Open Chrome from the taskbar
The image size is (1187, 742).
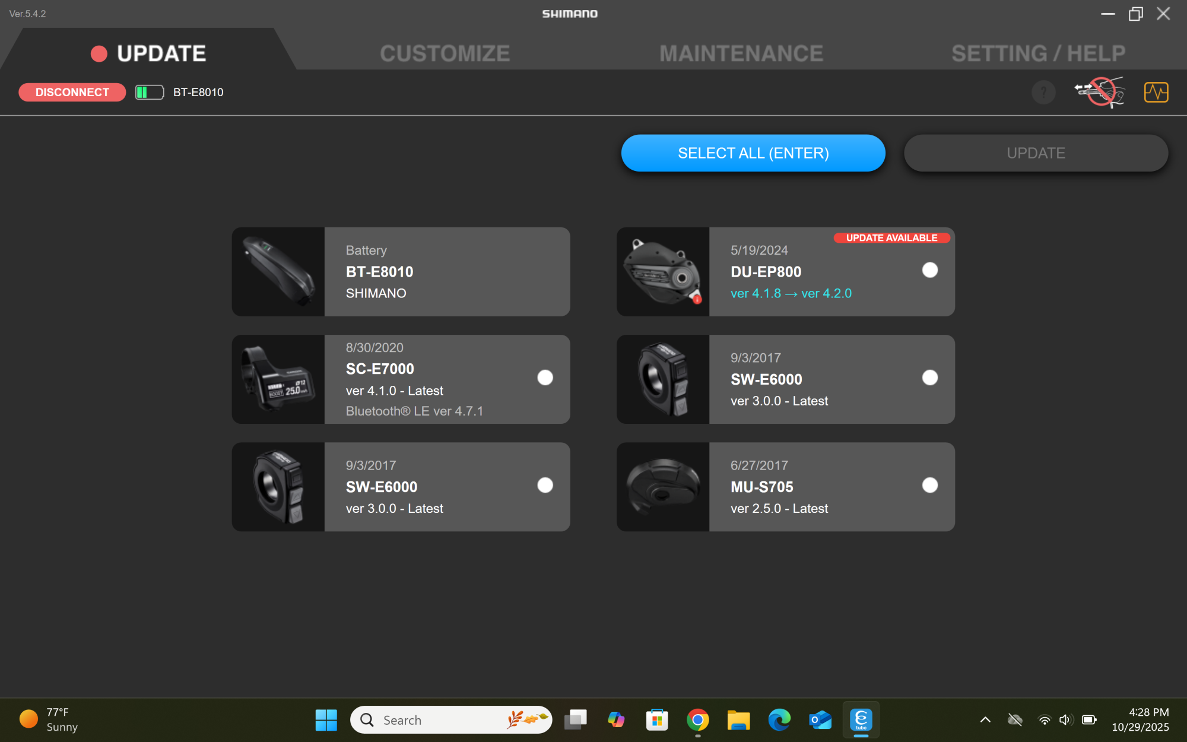coord(699,719)
